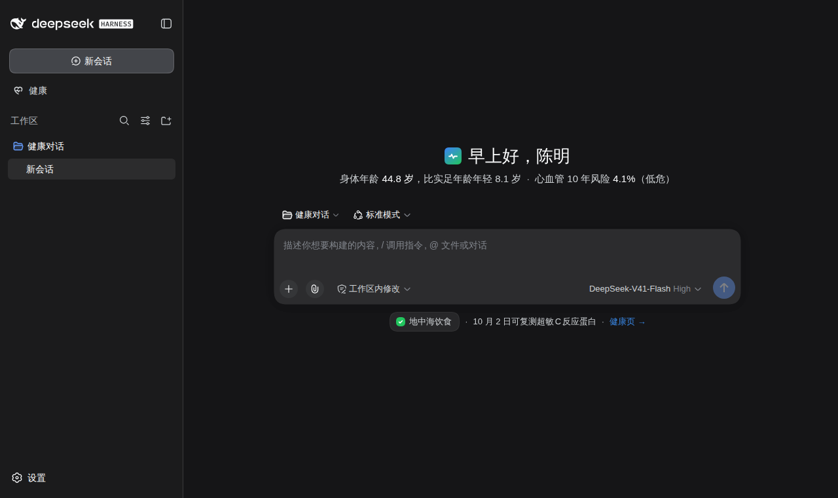Expand the 工作区内修改 permission dropdown
The image size is (838, 498).
[374, 289]
